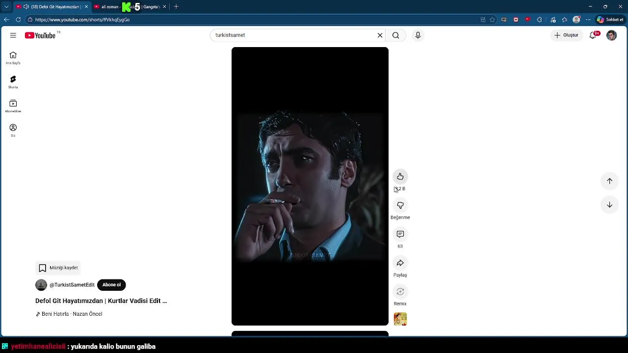Search by voice with microphone
Screen dimensions: 628x353
coord(418,35)
